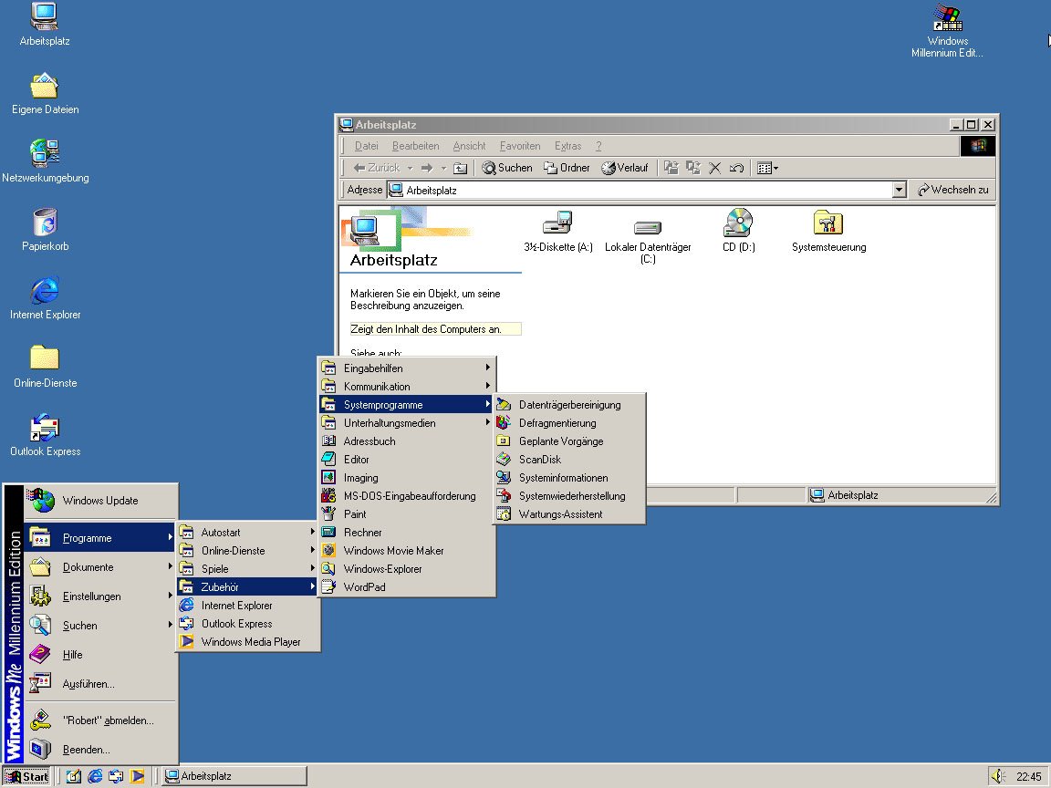The image size is (1051, 788).
Task: Open the Extras menu
Action: pyautogui.click(x=567, y=146)
